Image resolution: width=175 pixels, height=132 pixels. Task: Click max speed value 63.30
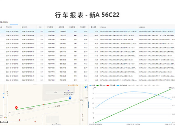pyautogui.click(x=96, y=39)
